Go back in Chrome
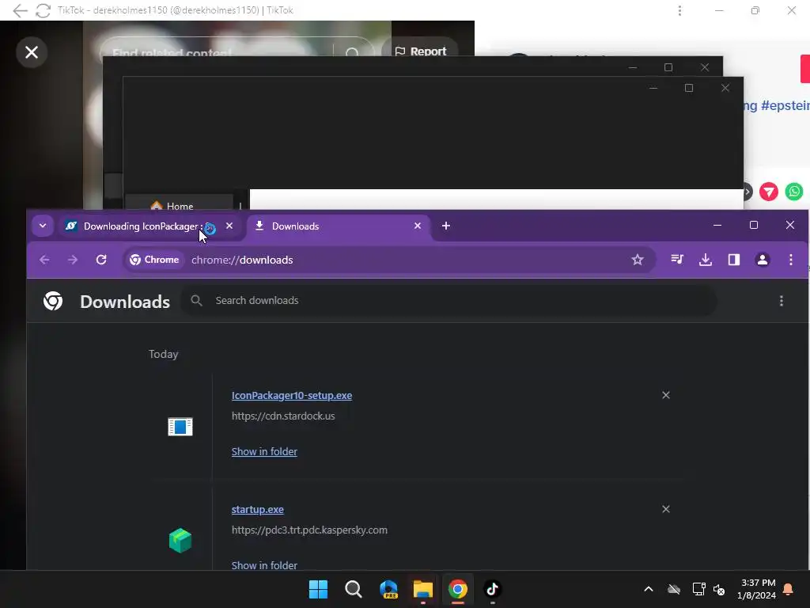This screenshot has width=810, height=608. tap(44, 260)
